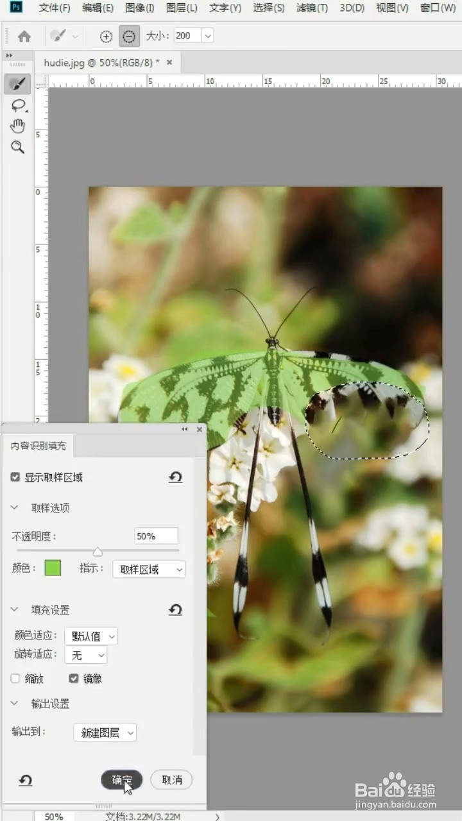Viewport: 462px width, 821px height.
Task: Open the 大小 brush size dropdown arrow
Action: click(x=207, y=36)
